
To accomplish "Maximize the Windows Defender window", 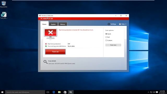I will [x=121, y=16].
